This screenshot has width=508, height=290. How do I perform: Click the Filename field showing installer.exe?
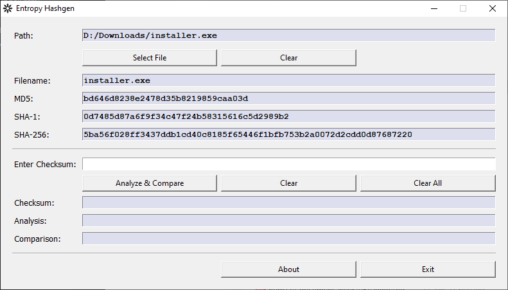click(288, 80)
